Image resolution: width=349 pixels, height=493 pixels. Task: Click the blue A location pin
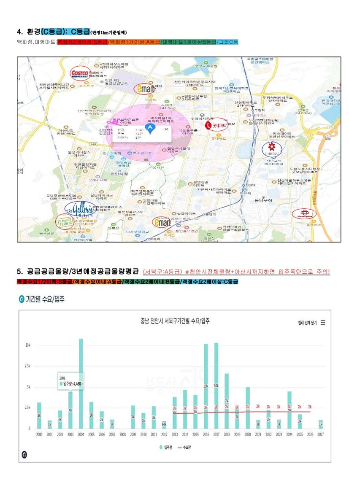tap(150, 128)
